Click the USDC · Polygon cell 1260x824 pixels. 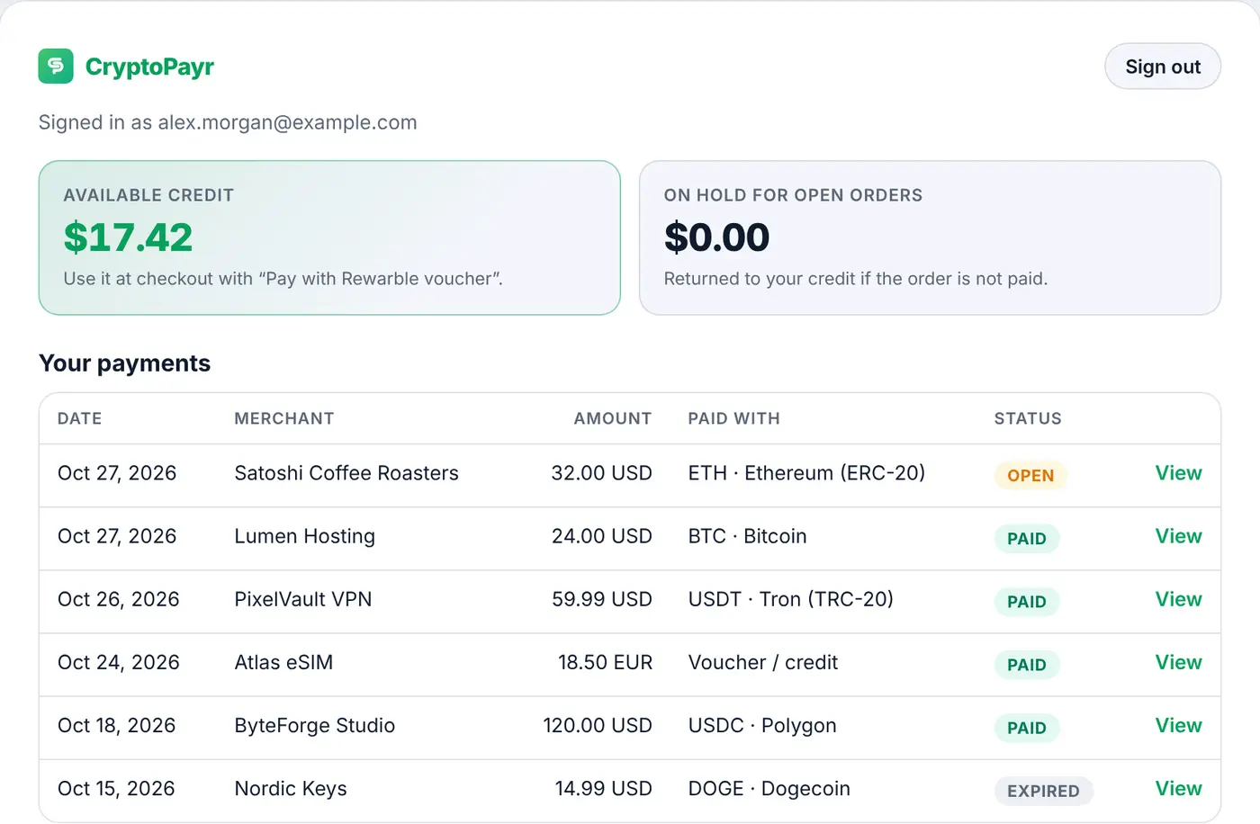pyautogui.click(x=762, y=725)
